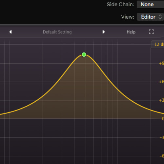Image resolution: width=164 pixels, height=164 pixels.
Task: Go to the previous preset with left arrow
Action: point(10,32)
